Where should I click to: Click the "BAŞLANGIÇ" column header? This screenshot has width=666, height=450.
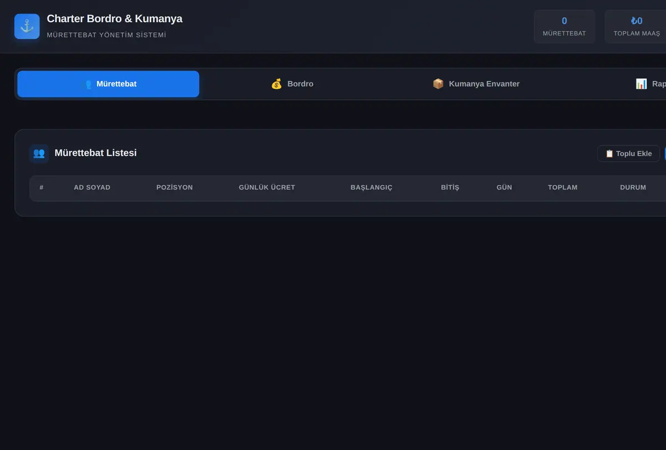(371, 188)
